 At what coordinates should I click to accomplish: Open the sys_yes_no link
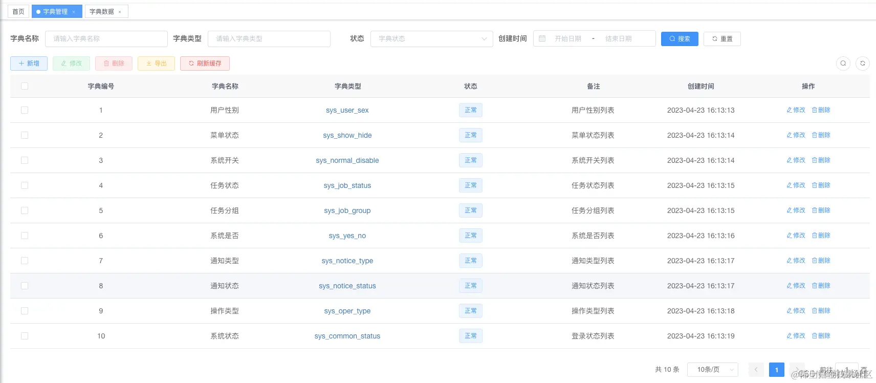pos(347,236)
